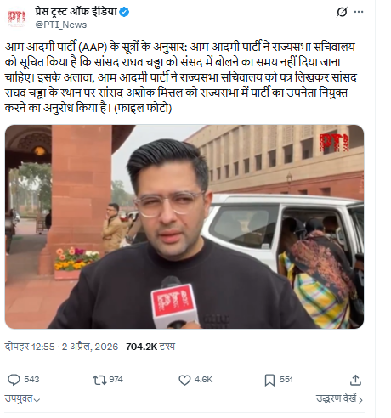This screenshot has height=418, width=391.
Task: Open the उद्धरण देखें quotes link
Action: (x=339, y=398)
